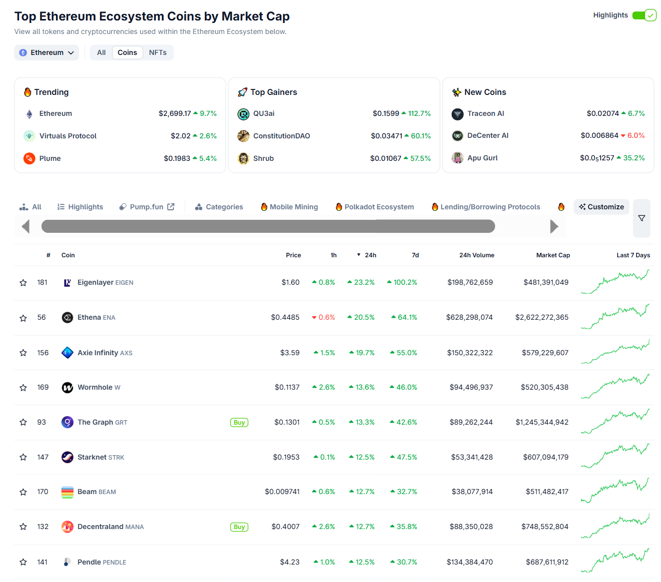661x582 pixels.
Task: Sort table by 1h column header
Action: [333, 255]
